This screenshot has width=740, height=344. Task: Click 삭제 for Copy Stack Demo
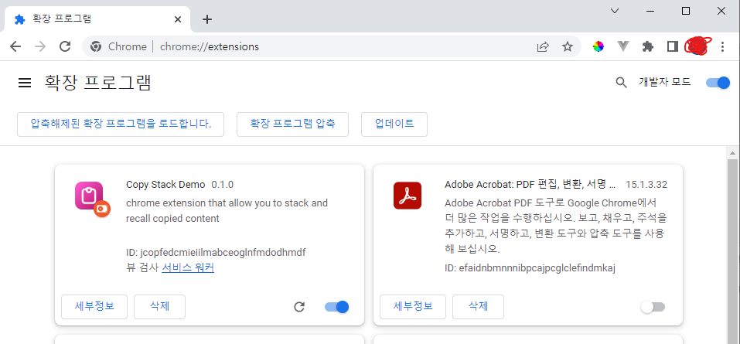pyautogui.click(x=159, y=307)
